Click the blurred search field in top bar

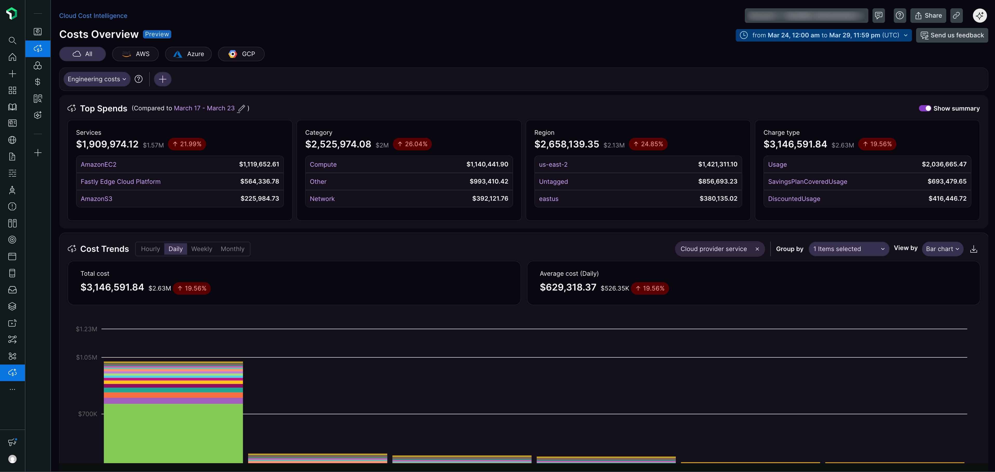806,16
